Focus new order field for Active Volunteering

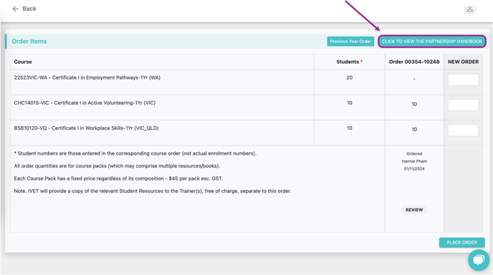click(463, 105)
